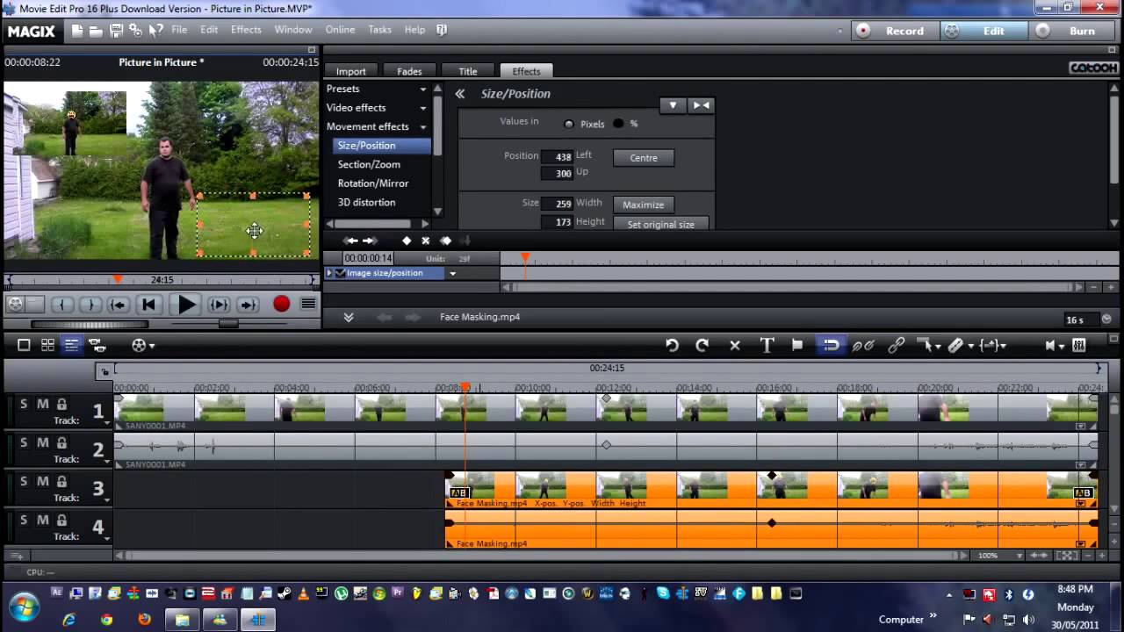The height and width of the screenshot is (632, 1124).
Task: Switch to scene overview grid icon
Action: pyautogui.click(x=48, y=345)
